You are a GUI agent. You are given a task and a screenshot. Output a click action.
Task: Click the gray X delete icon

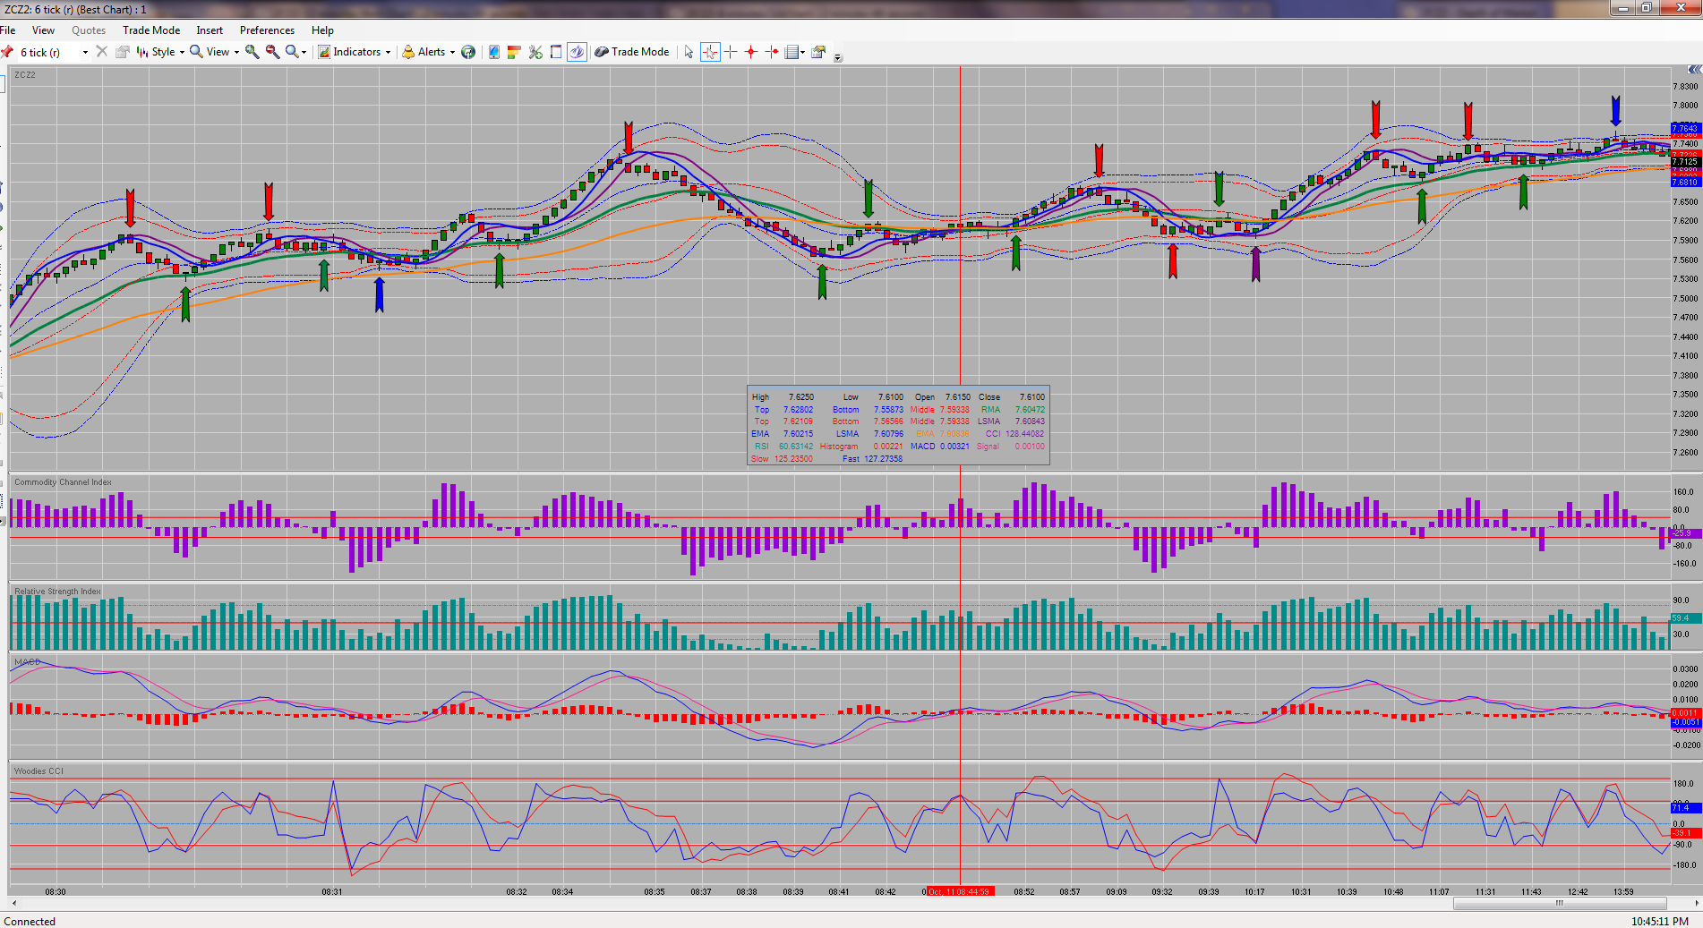pos(102,52)
